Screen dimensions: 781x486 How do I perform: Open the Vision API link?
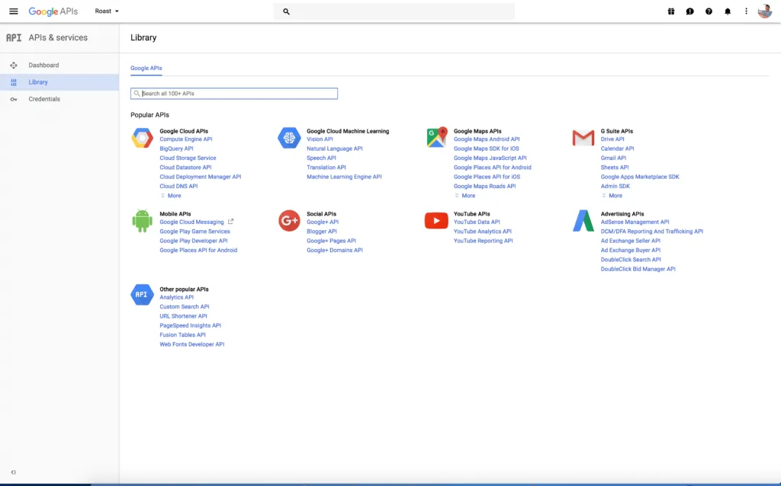click(320, 139)
